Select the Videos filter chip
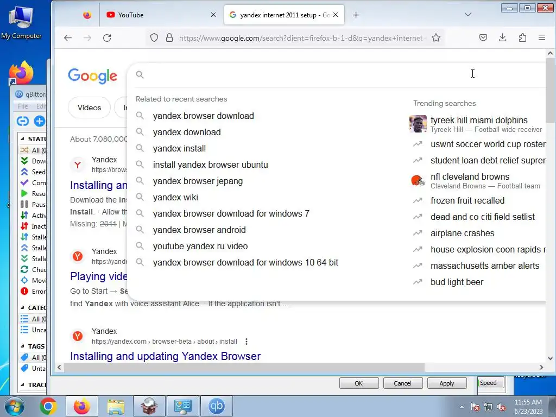 click(x=90, y=108)
